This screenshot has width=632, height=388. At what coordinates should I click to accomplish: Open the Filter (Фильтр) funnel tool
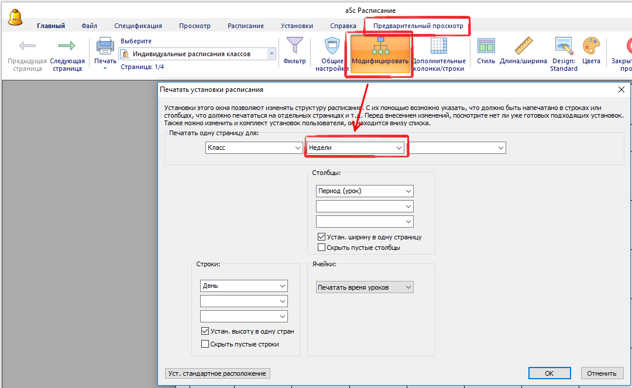(x=294, y=47)
